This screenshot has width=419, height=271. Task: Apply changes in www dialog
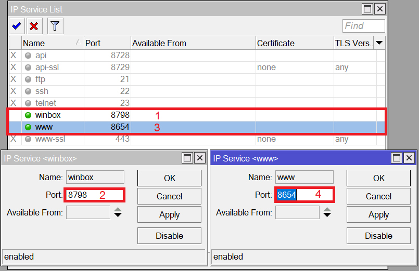[x=378, y=214]
